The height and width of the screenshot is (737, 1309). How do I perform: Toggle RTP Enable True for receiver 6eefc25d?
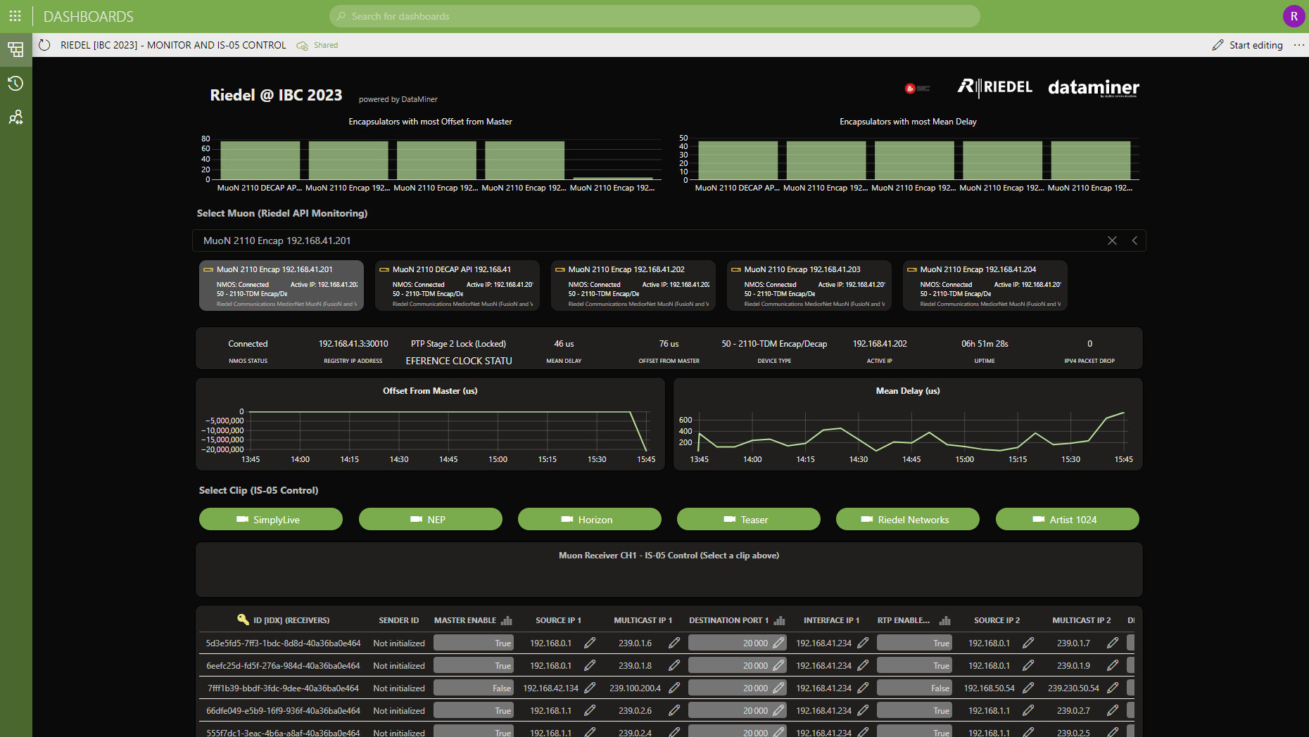[914, 665]
